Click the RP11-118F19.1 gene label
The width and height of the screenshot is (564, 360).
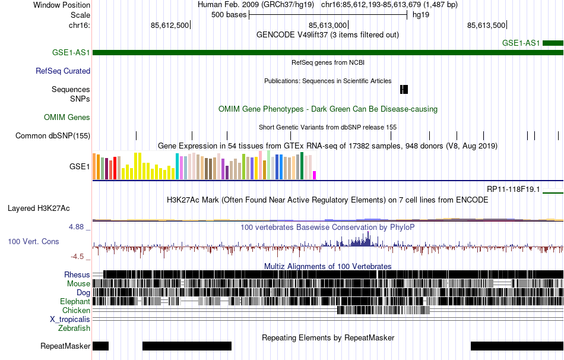514,190
